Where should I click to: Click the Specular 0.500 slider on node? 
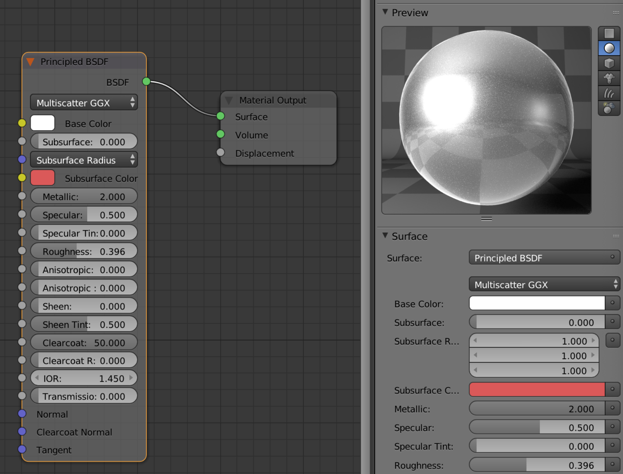[x=84, y=214]
